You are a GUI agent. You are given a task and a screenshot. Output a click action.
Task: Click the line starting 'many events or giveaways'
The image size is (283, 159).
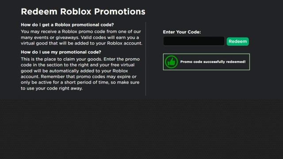80,38
